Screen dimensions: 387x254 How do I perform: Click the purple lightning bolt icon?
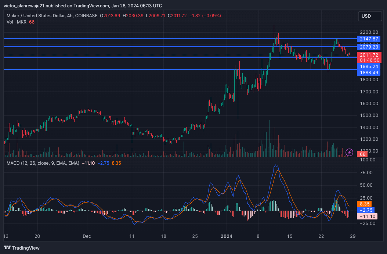pos(350,152)
